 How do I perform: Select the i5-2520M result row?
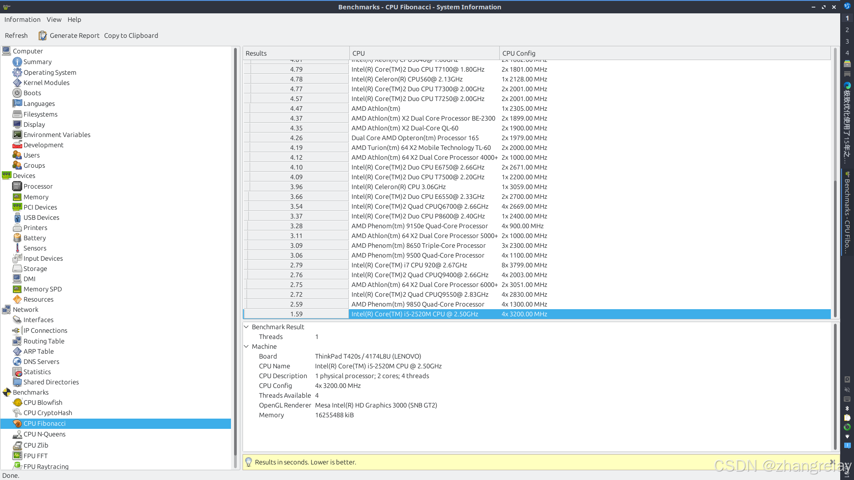537,314
